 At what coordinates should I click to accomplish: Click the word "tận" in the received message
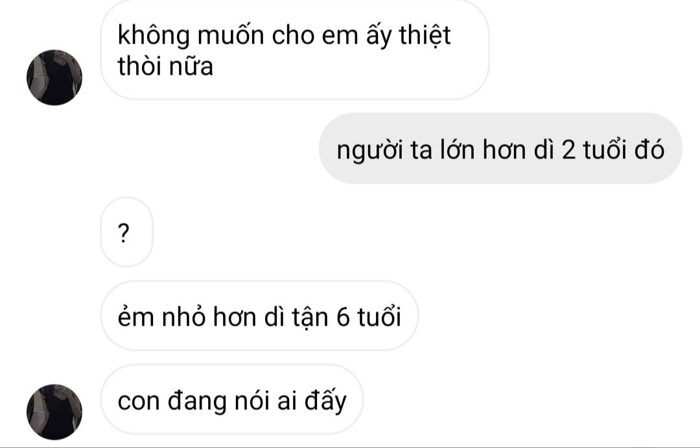point(310,317)
